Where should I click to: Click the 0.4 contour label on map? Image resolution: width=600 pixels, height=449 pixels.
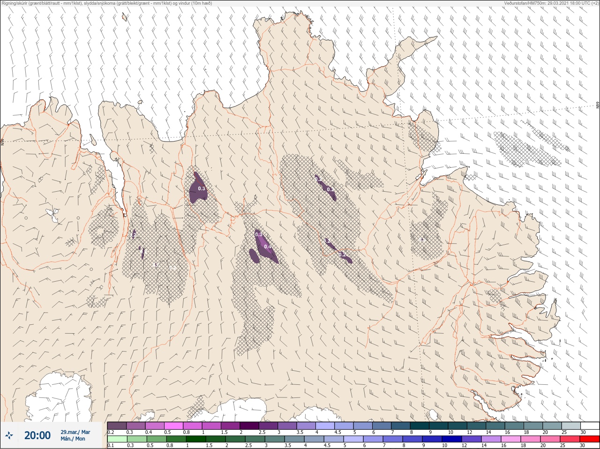pos(268,247)
